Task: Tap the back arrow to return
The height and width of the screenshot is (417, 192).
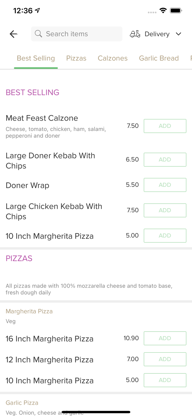Action: point(13,34)
